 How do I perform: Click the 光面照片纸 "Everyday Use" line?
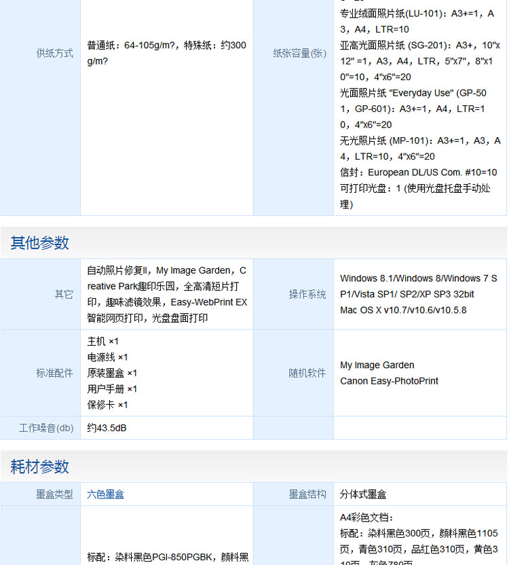tap(413, 93)
